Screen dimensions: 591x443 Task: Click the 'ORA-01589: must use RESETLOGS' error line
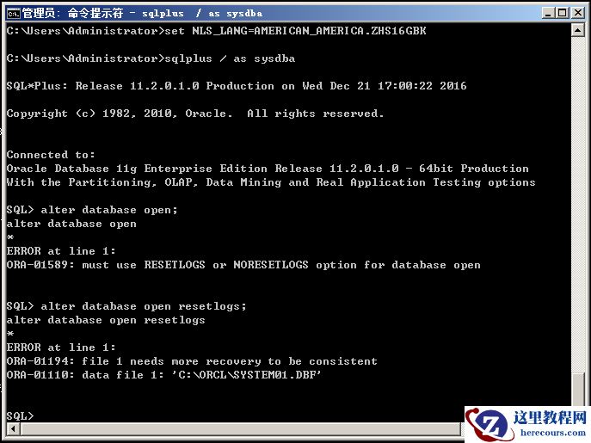click(x=243, y=265)
